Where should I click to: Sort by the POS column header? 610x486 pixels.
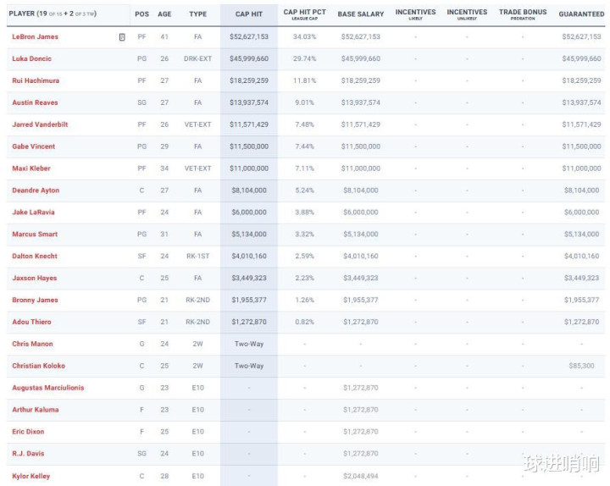pyautogui.click(x=141, y=14)
